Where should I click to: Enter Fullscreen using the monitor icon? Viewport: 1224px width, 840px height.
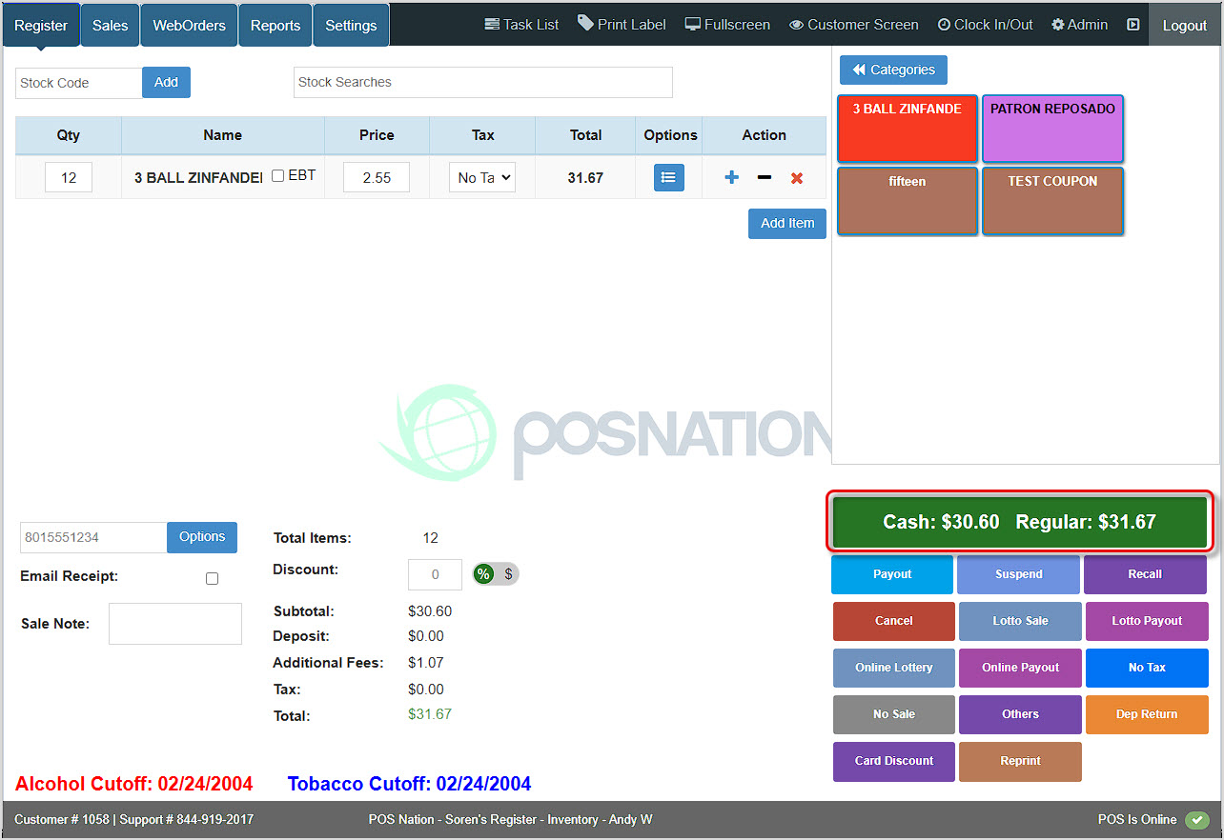pyautogui.click(x=693, y=24)
